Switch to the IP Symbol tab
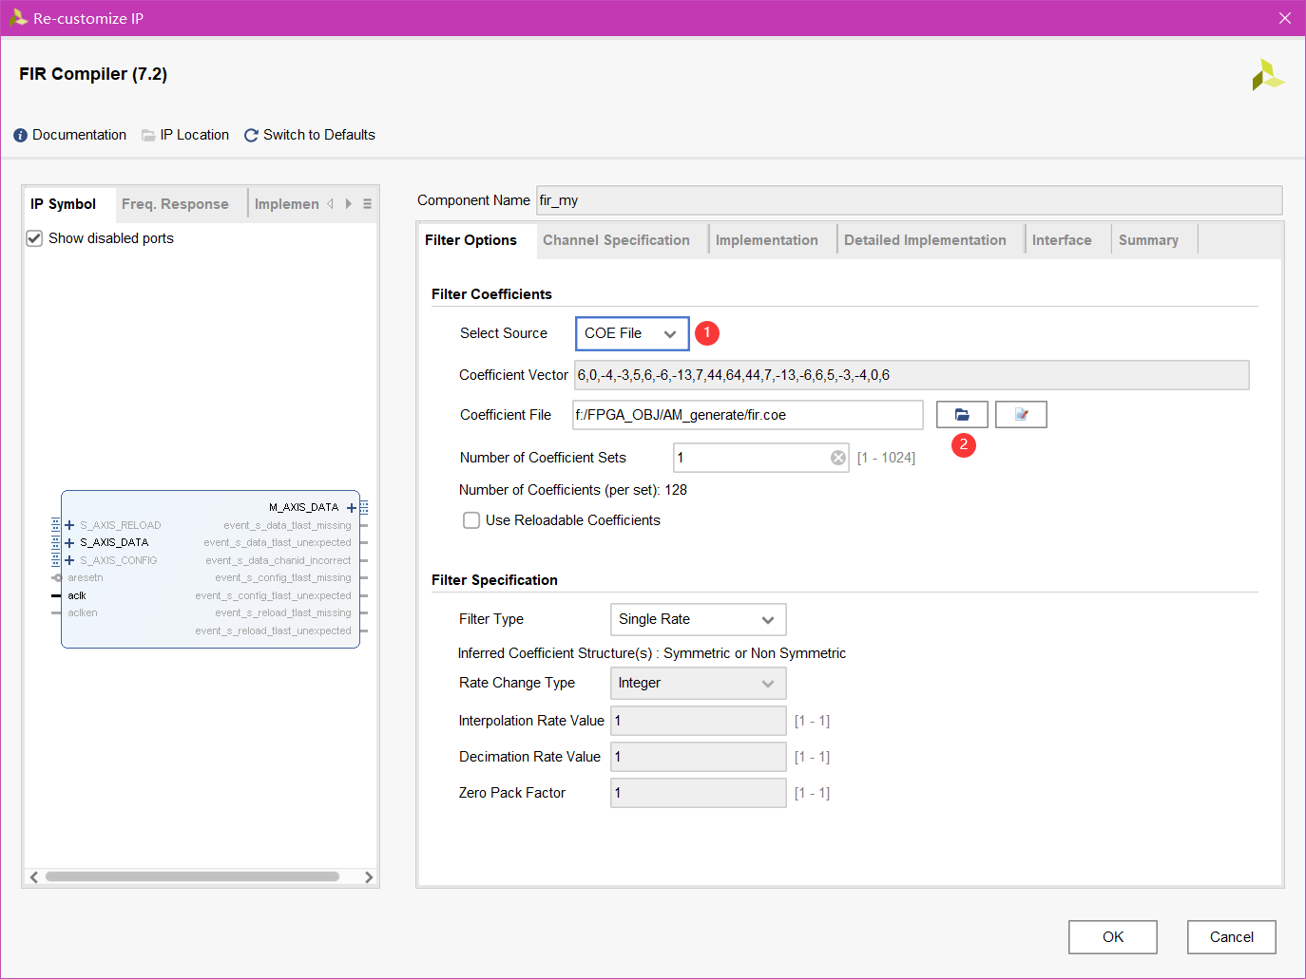Screen dimensions: 1306x979 coord(63,204)
